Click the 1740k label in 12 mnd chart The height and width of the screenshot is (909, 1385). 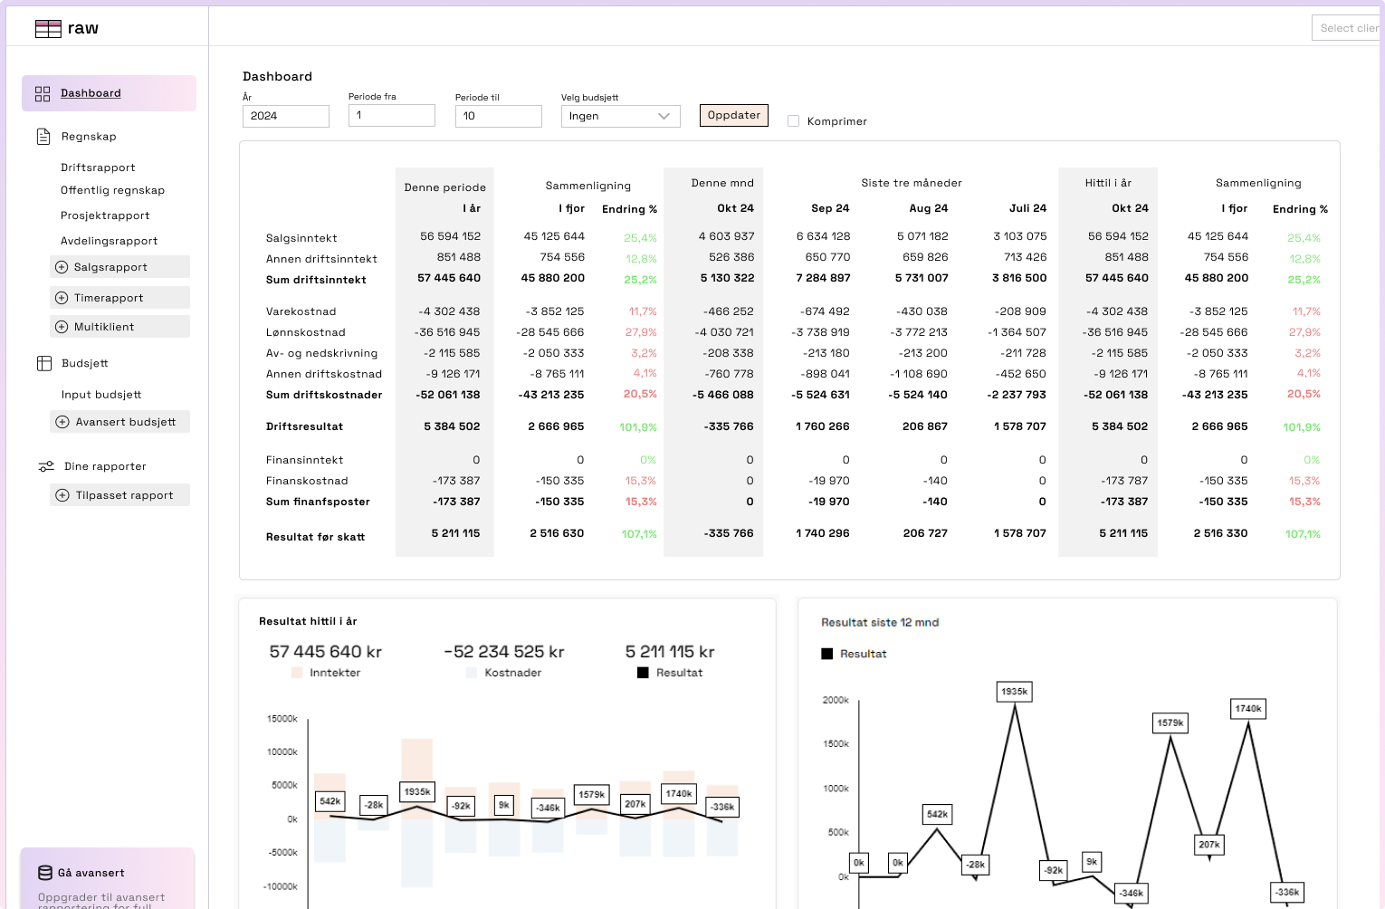1248,709
